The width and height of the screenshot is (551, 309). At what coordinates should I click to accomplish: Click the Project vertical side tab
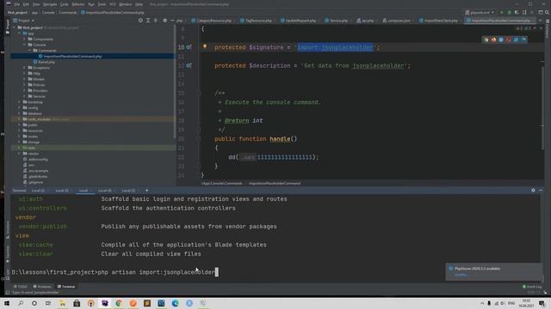point(8,27)
